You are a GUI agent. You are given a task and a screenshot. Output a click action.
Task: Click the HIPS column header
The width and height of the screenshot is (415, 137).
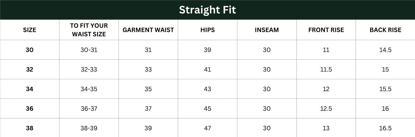click(x=207, y=30)
